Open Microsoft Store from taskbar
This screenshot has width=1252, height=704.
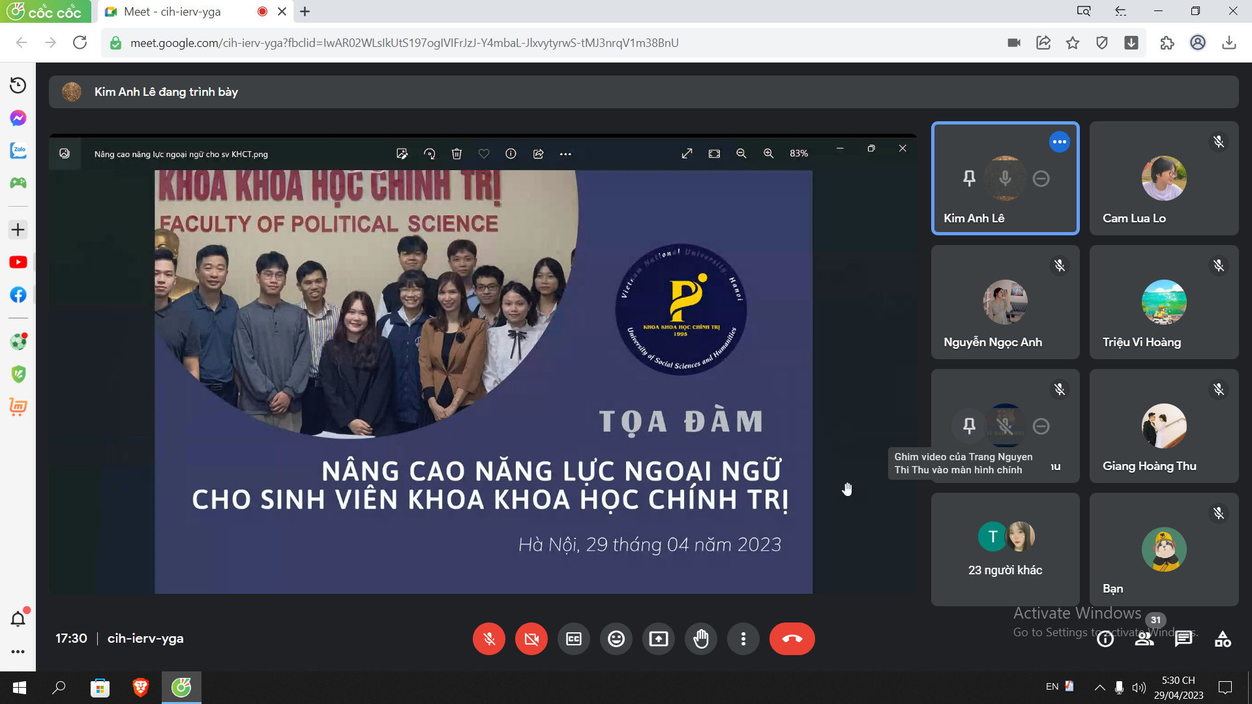point(100,688)
